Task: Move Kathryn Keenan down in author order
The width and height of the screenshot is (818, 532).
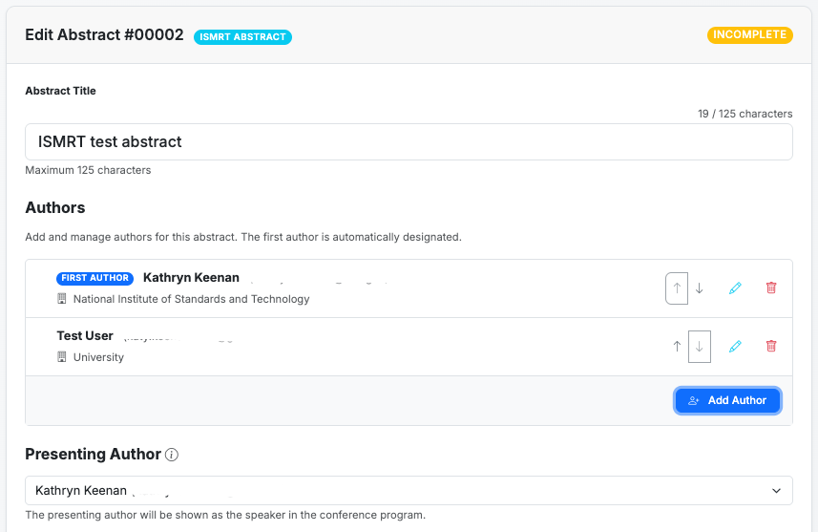Action: click(700, 288)
